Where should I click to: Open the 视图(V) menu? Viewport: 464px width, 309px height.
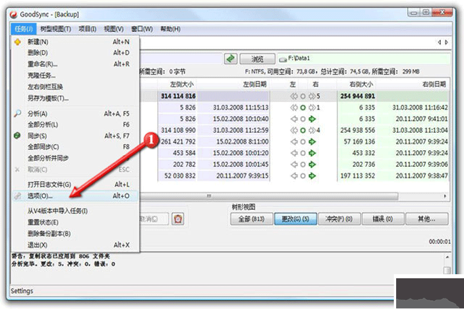coord(114,29)
